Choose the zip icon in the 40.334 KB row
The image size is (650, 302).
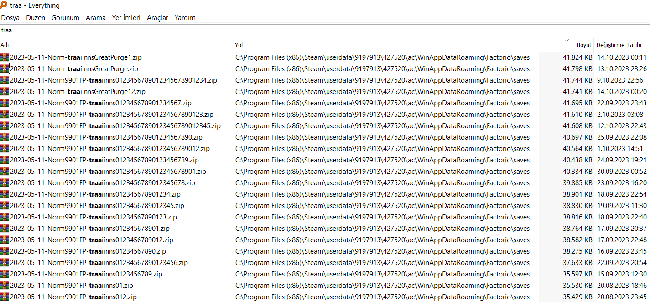pos(5,172)
